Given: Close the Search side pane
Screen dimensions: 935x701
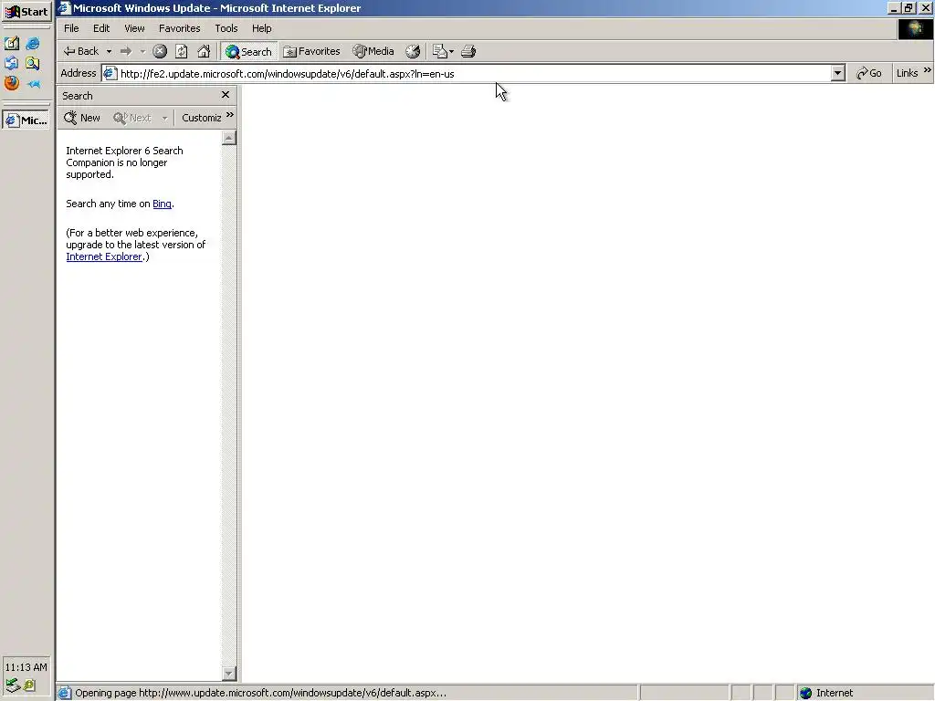Looking at the screenshot, I should click(226, 95).
